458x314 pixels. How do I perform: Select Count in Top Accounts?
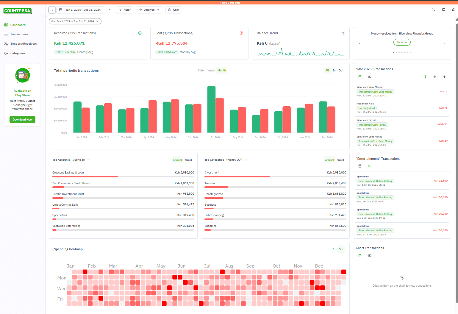click(189, 160)
